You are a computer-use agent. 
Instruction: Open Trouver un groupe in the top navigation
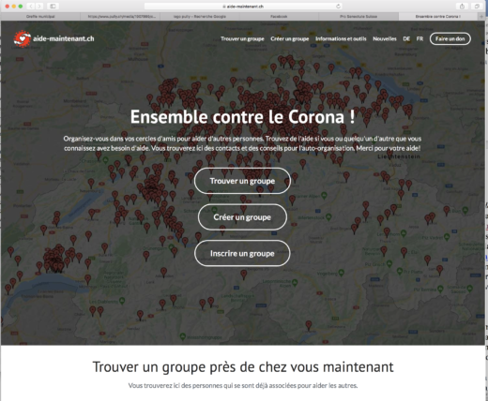pyautogui.click(x=242, y=38)
